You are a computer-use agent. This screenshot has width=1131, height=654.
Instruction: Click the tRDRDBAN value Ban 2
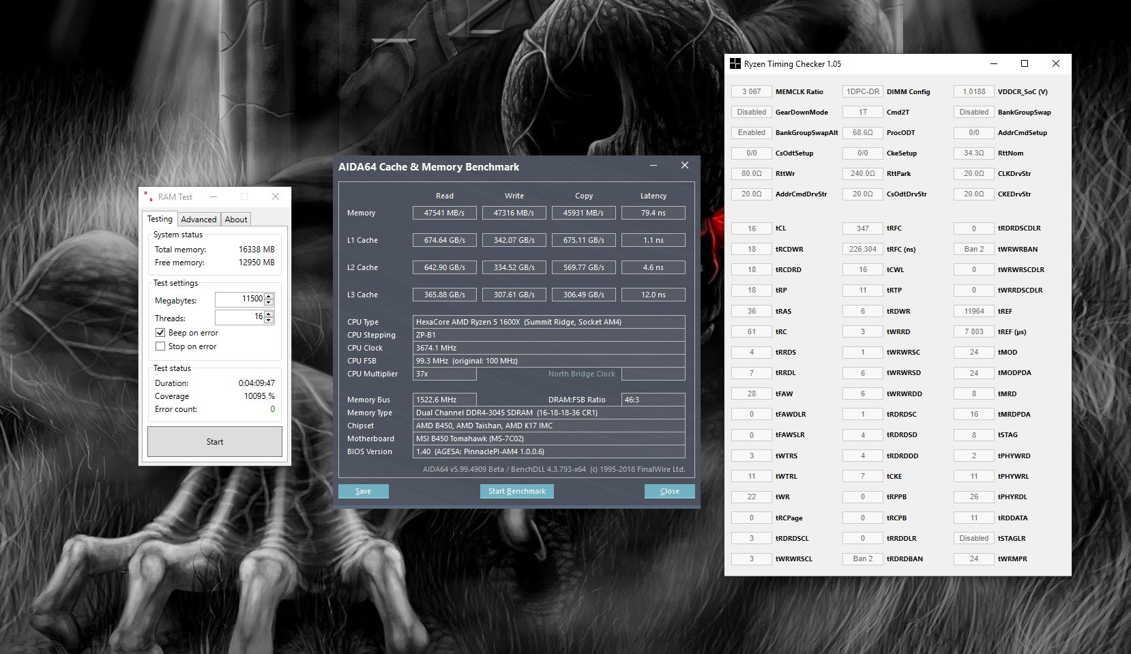coord(863,559)
